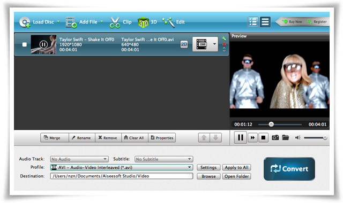The width and height of the screenshot is (343, 203).
Task: Move item using up/down chevrons
Action: [224, 50]
